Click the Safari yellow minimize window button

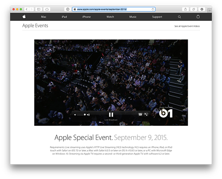tap(17, 9)
